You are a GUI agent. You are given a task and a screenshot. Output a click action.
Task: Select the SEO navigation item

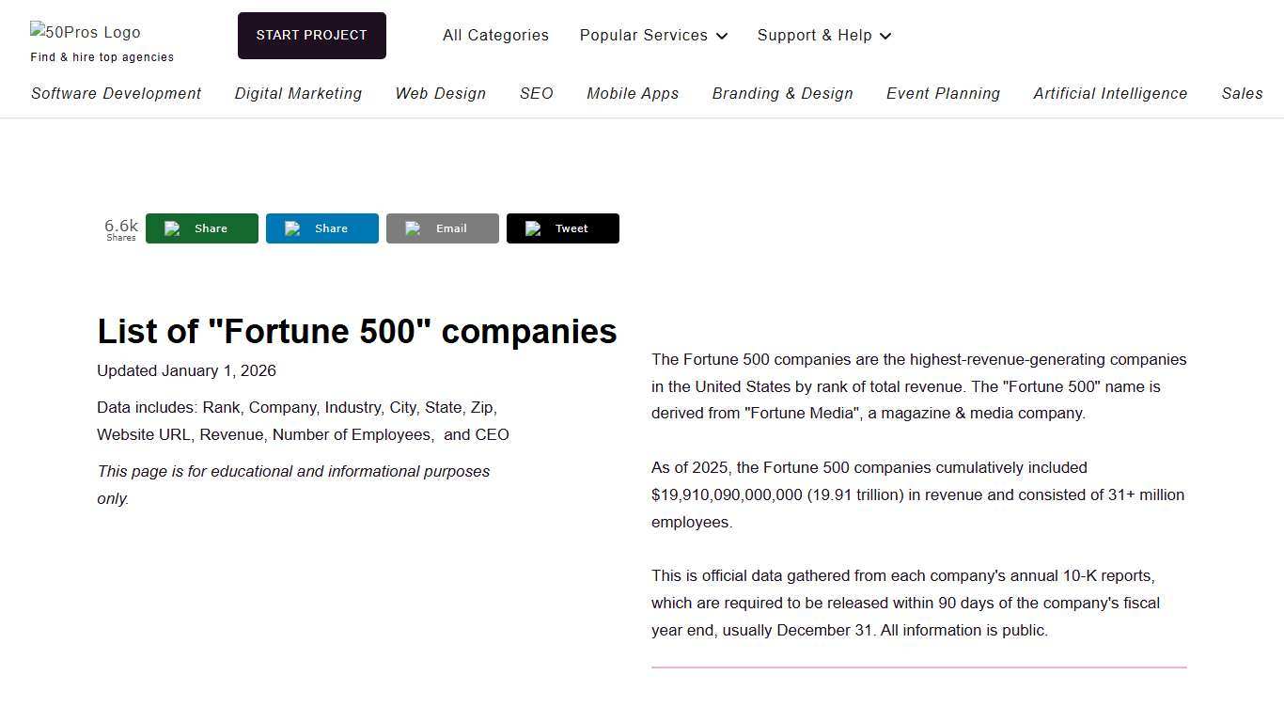[536, 93]
